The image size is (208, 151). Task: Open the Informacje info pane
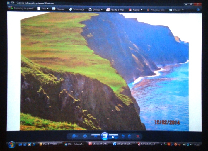pos(77,9)
